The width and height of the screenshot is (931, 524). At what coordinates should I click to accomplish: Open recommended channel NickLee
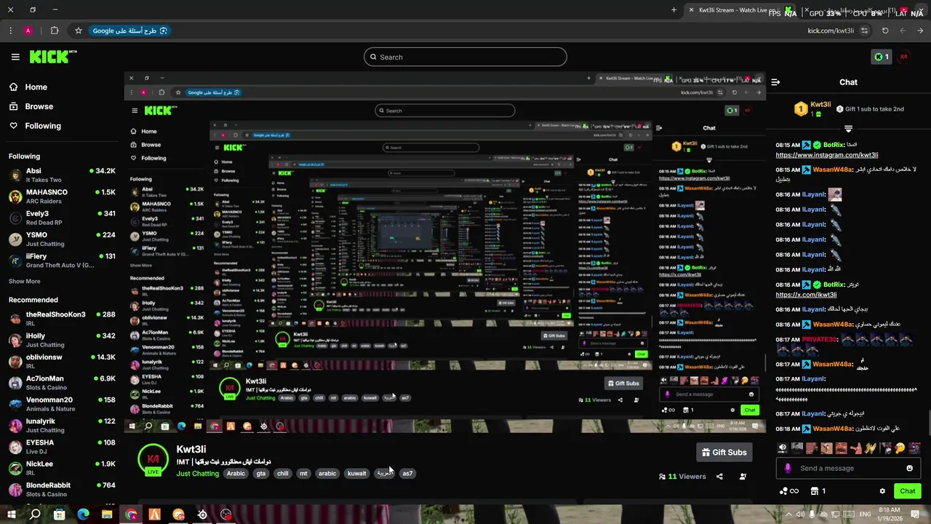click(x=62, y=467)
